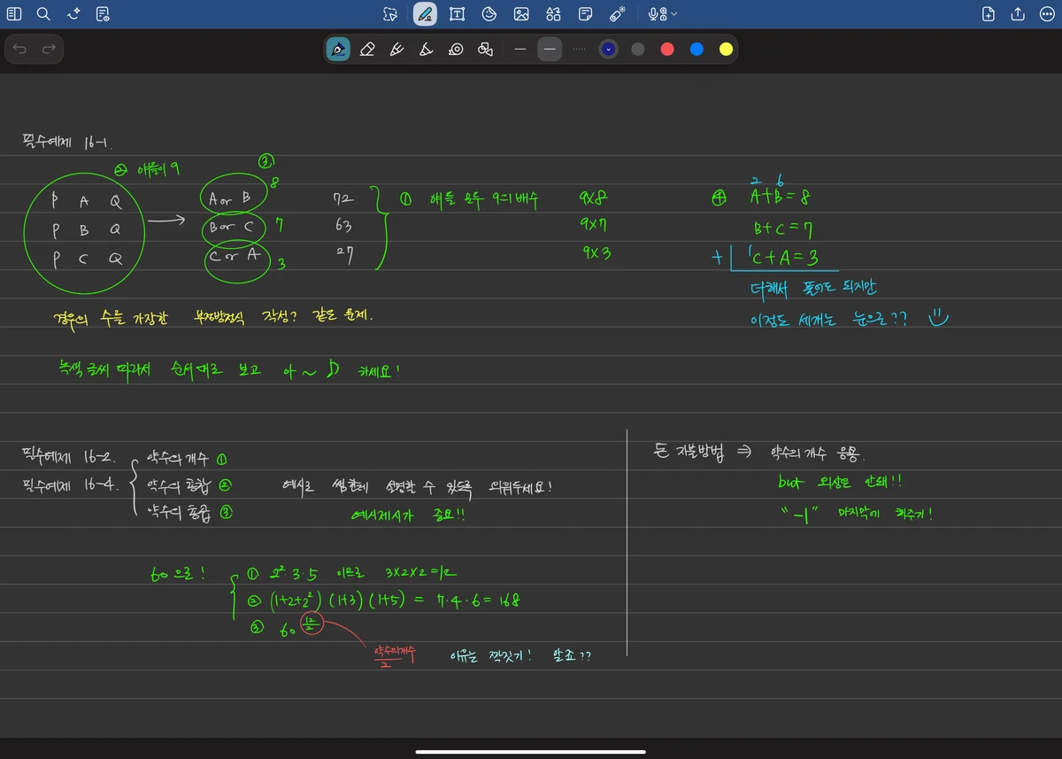Tap the equation 'B+C=7'
Screen dimensions: 1062x759
(783, 229)
